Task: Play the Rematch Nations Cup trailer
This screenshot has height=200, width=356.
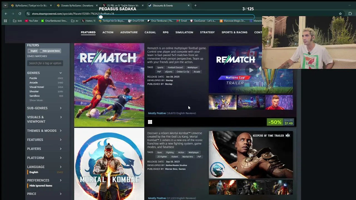Action: (x=251, y=70)
